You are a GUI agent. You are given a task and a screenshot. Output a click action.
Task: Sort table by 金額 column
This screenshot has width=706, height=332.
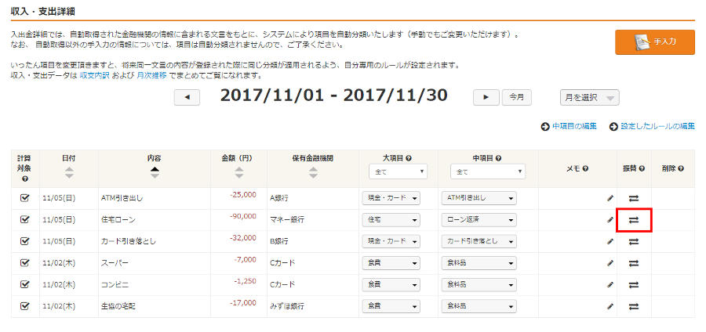tap(235, 171)
